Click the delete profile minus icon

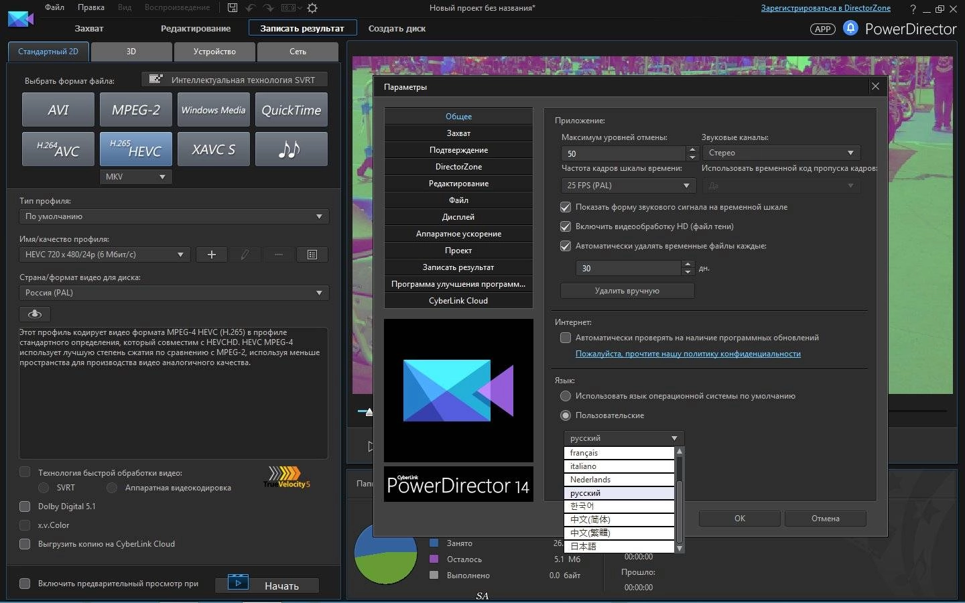tap(279, 255)
